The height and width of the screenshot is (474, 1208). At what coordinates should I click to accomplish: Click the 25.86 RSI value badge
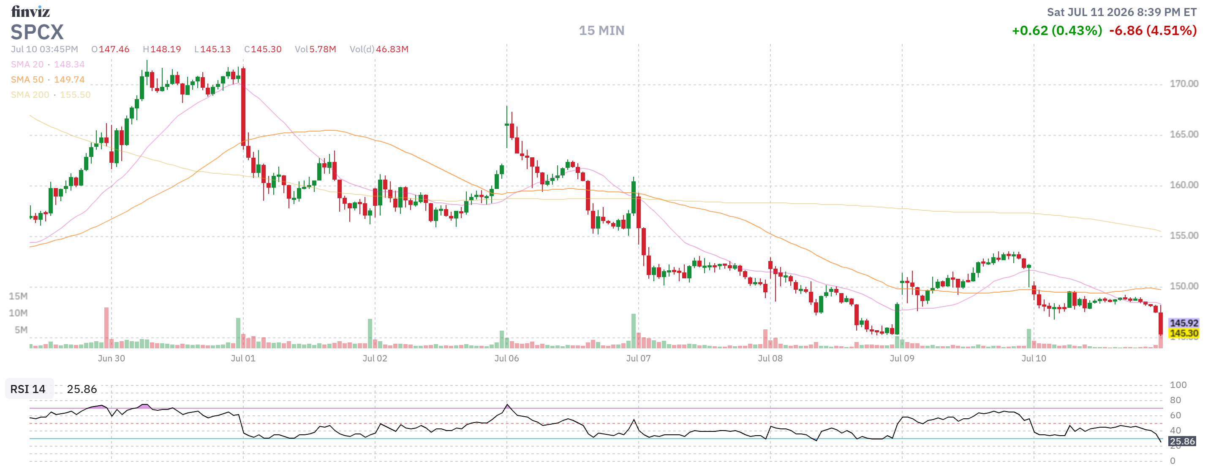[x=1182, y=441]
